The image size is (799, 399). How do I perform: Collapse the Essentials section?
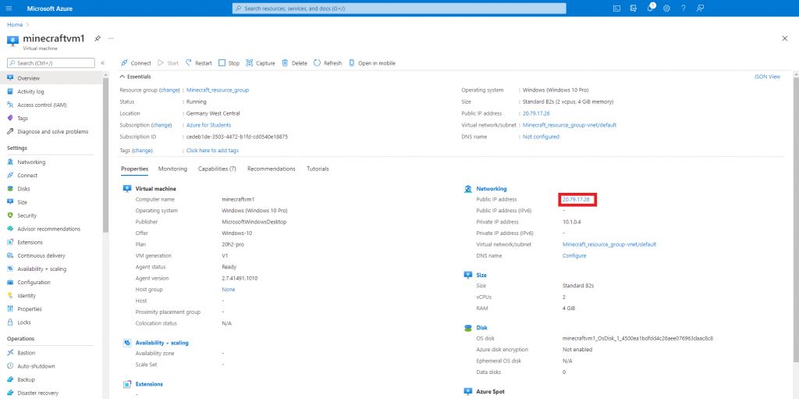click(x=122, y=77)
